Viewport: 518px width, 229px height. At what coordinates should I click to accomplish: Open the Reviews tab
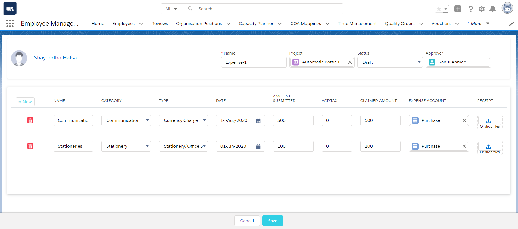pyautogui.click(x=160, y=24)
